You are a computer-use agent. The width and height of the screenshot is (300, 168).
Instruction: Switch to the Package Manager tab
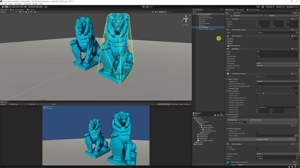point(17,9)
